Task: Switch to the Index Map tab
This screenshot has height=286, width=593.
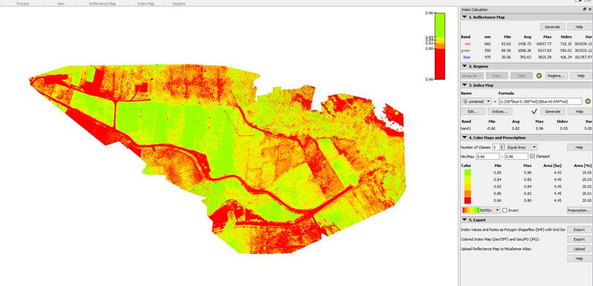Action: pyautogui.click(x=146, y=3)
